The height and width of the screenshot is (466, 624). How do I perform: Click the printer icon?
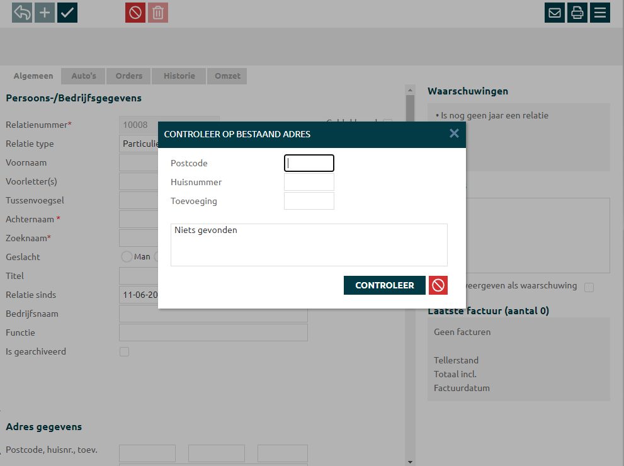pyautogui.click(x=577, y=13)
